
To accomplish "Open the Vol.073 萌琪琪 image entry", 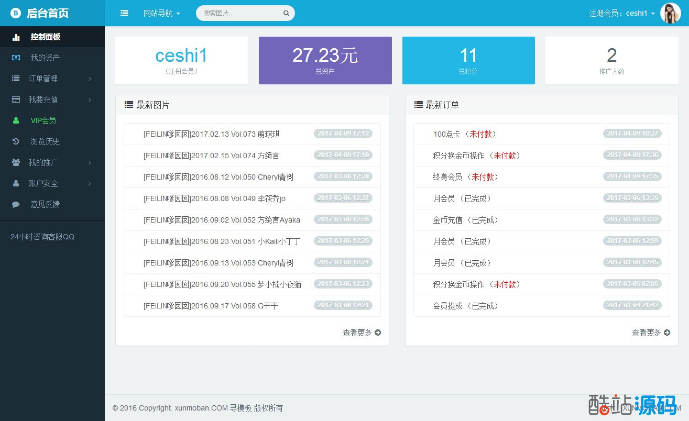I will [x=211, y=134].
